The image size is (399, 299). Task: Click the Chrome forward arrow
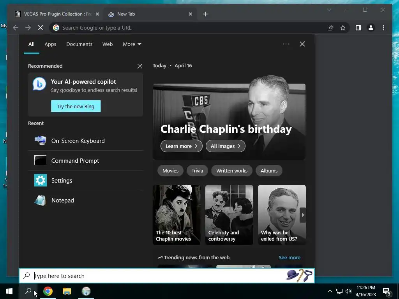click(28, 28)
